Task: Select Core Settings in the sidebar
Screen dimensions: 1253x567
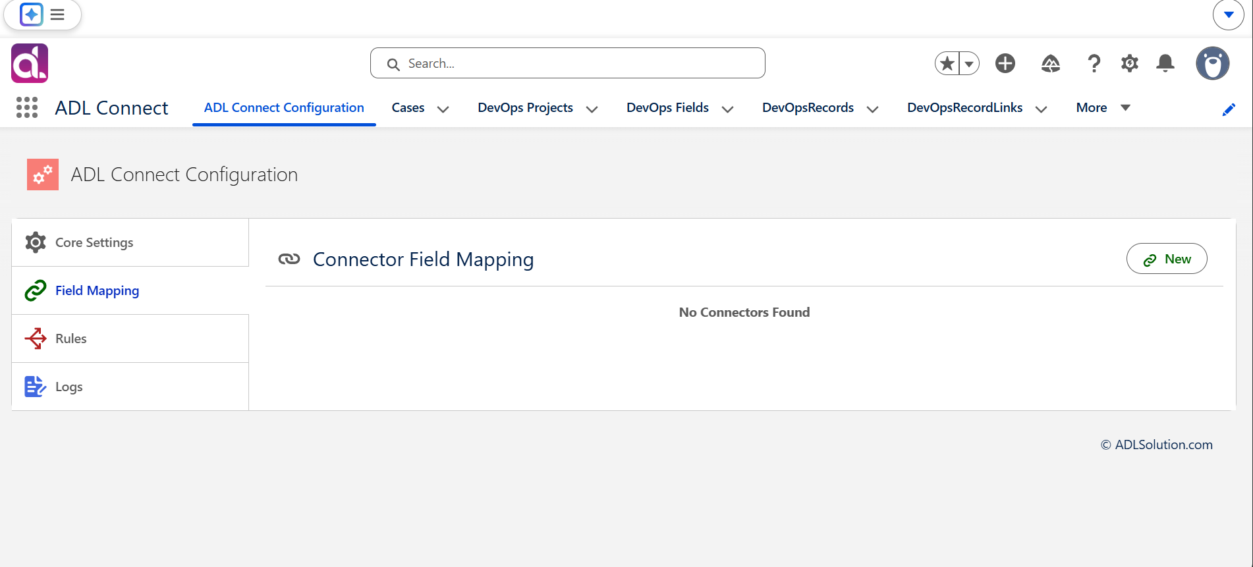Action: coord(130,242)
